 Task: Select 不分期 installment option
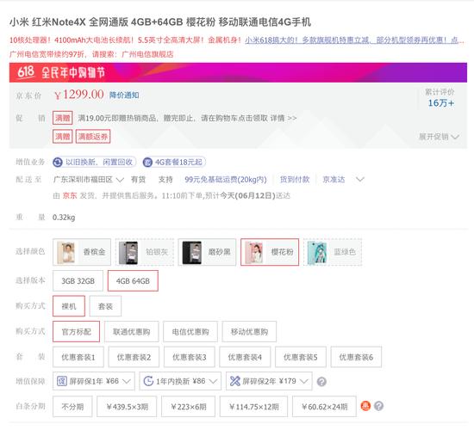[x=72, y=407]
